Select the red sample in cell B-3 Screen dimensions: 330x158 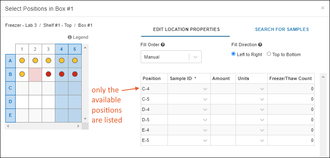point(48,74)
